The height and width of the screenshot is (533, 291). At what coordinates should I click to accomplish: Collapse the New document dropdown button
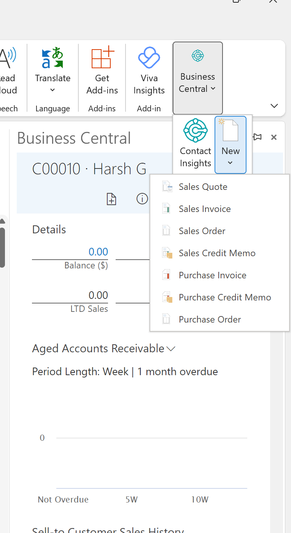(x=231, y=145)
